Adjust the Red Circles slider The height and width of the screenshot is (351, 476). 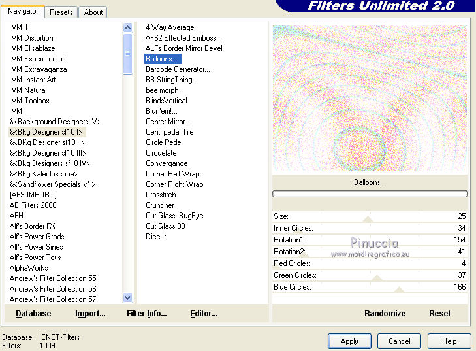370,263
